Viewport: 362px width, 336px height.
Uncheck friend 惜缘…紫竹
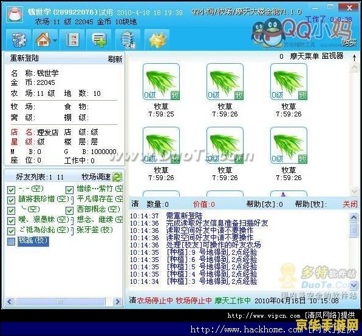coord(69,190)
